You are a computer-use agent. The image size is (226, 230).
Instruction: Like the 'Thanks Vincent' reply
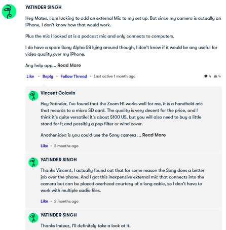tap(44, 201)
